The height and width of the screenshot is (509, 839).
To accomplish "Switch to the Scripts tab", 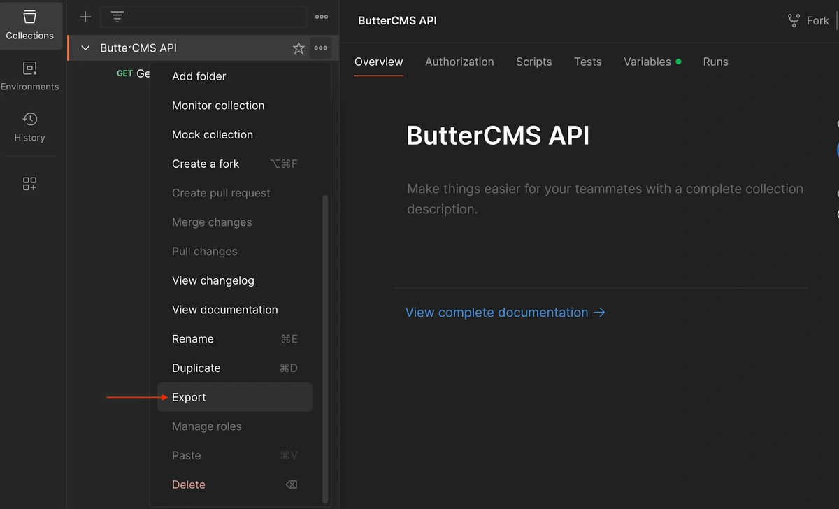I will 534,62.
